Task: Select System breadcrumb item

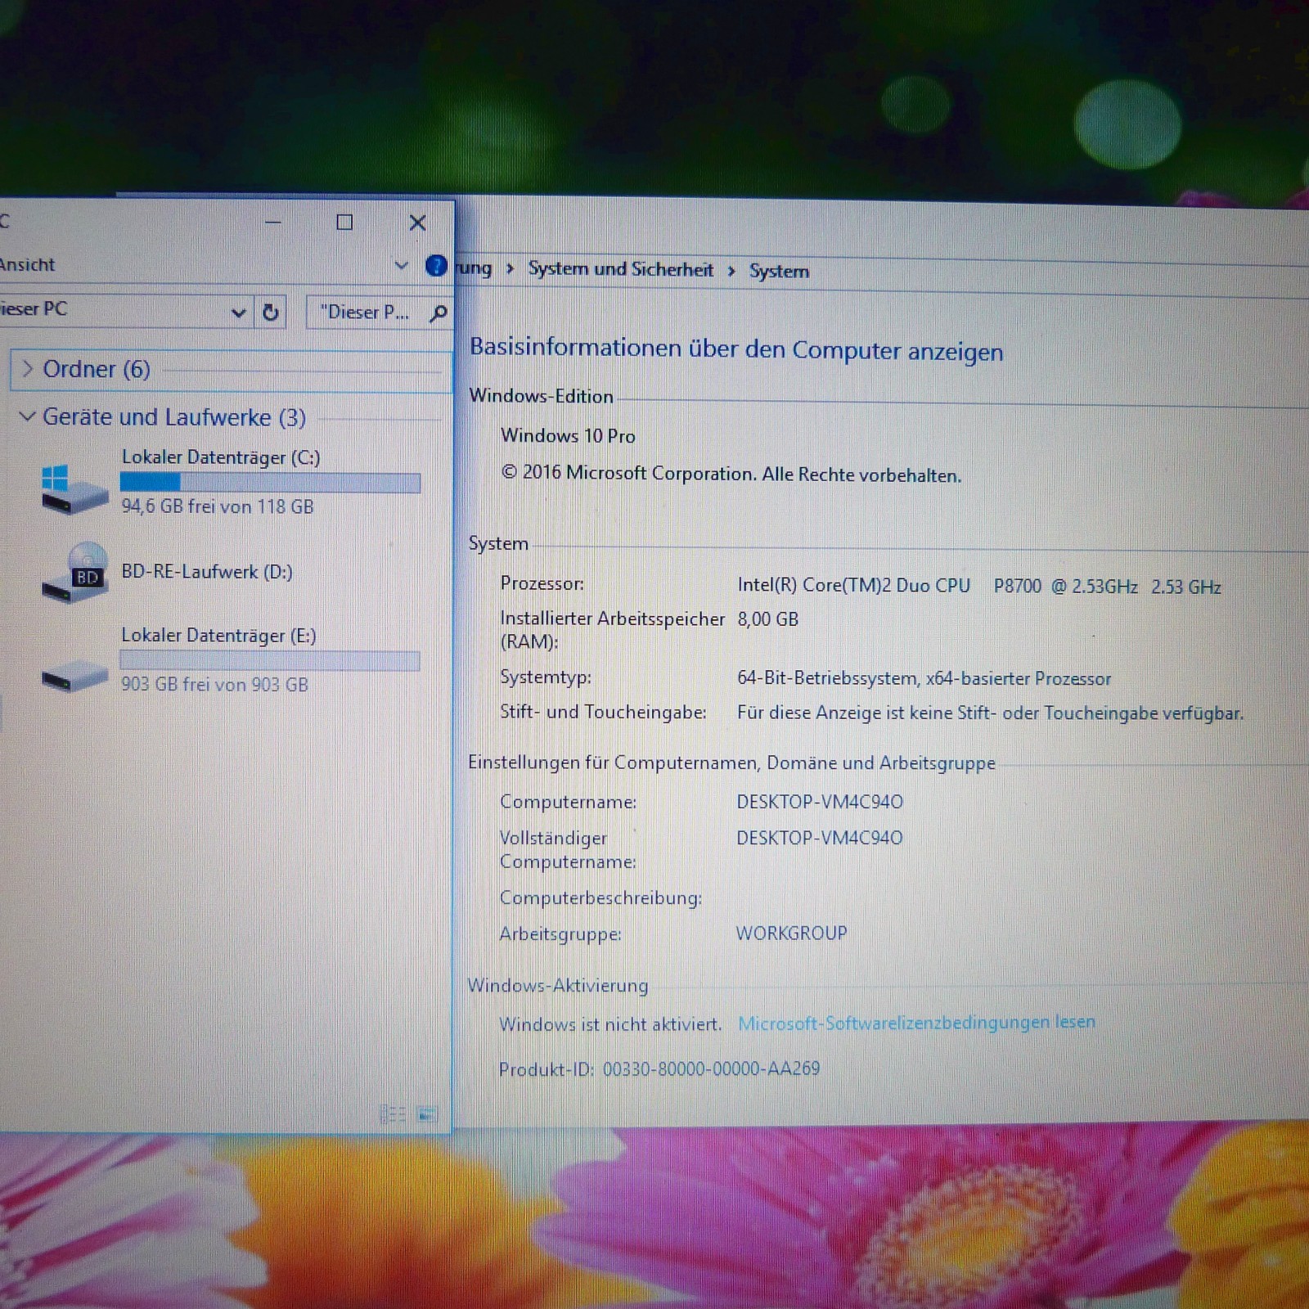Action: tap(779, 271)
